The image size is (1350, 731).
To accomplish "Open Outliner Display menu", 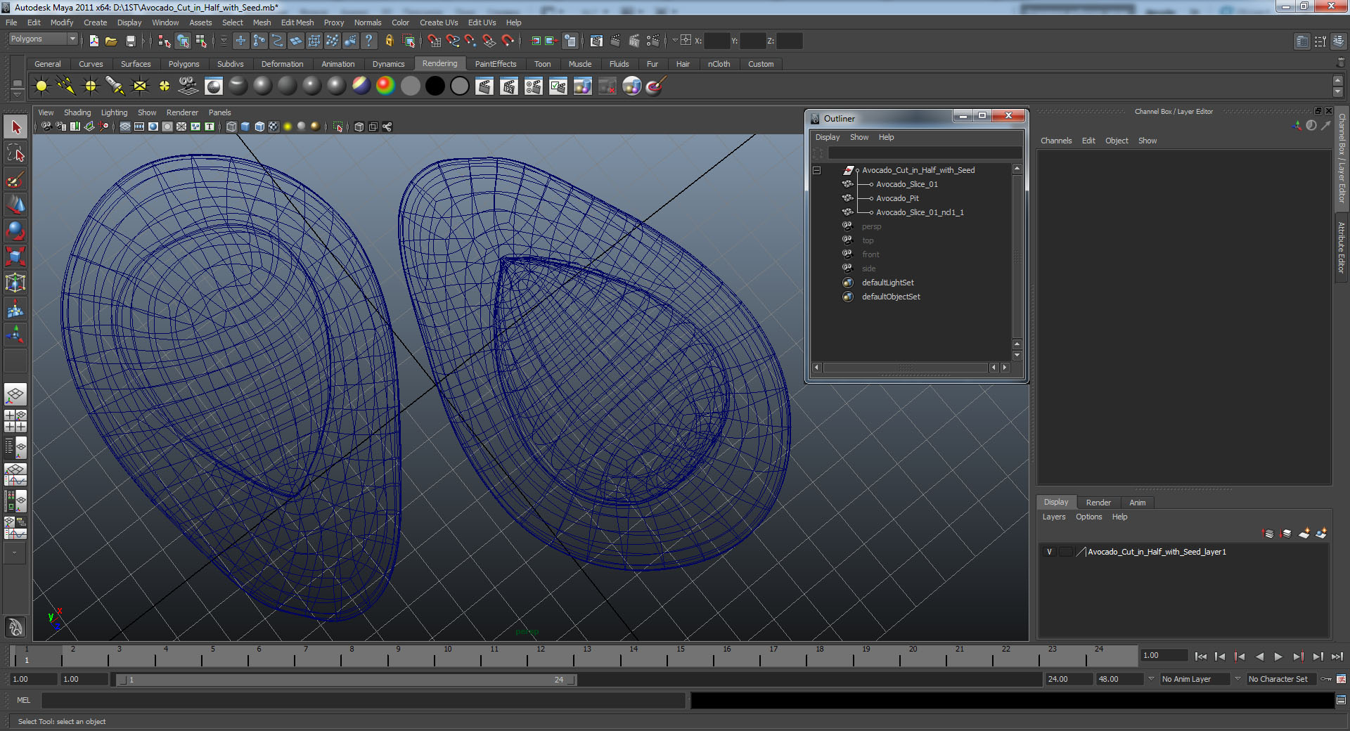I will click(828, 137).
